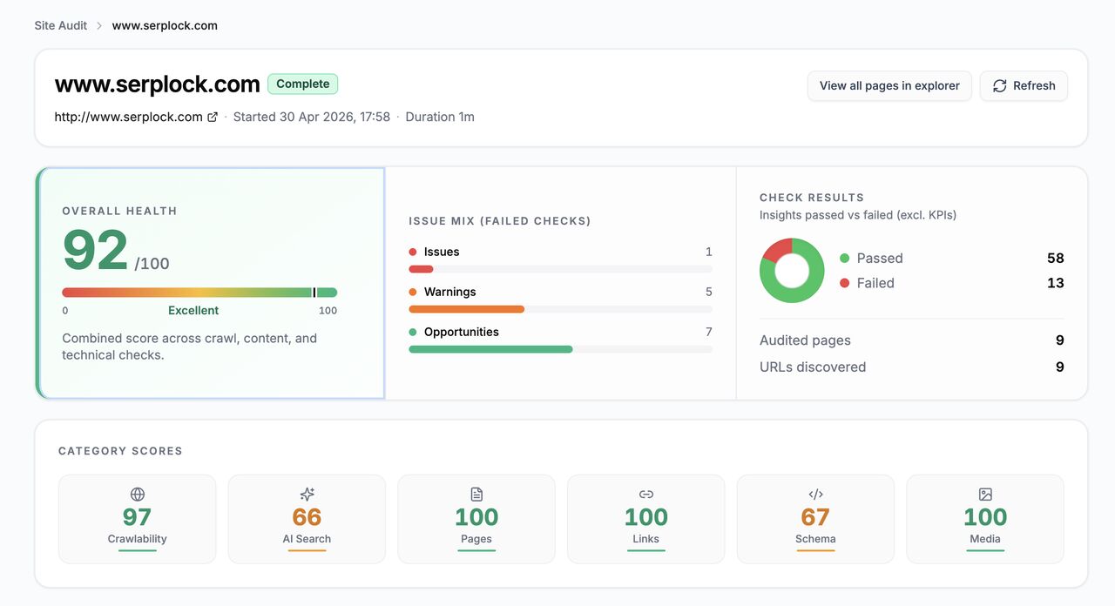Click Started 30 Apr 2026, 17:58 text
The image size is (1115, 606).
(312, 117)
